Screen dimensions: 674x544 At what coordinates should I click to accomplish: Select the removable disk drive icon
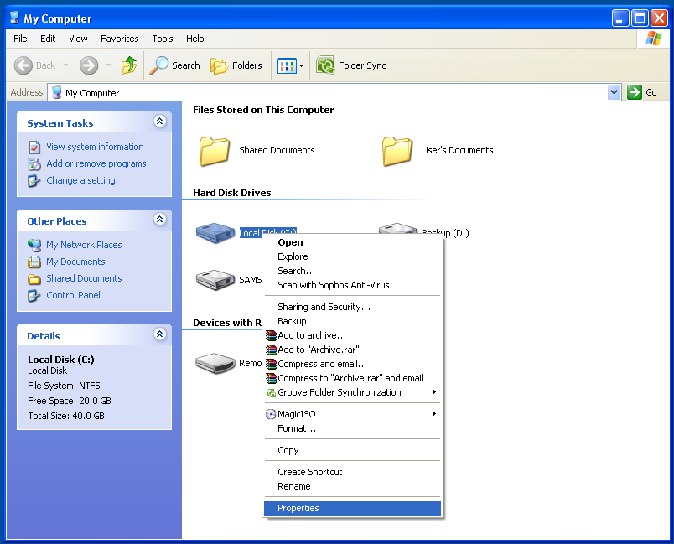[215, 363]
